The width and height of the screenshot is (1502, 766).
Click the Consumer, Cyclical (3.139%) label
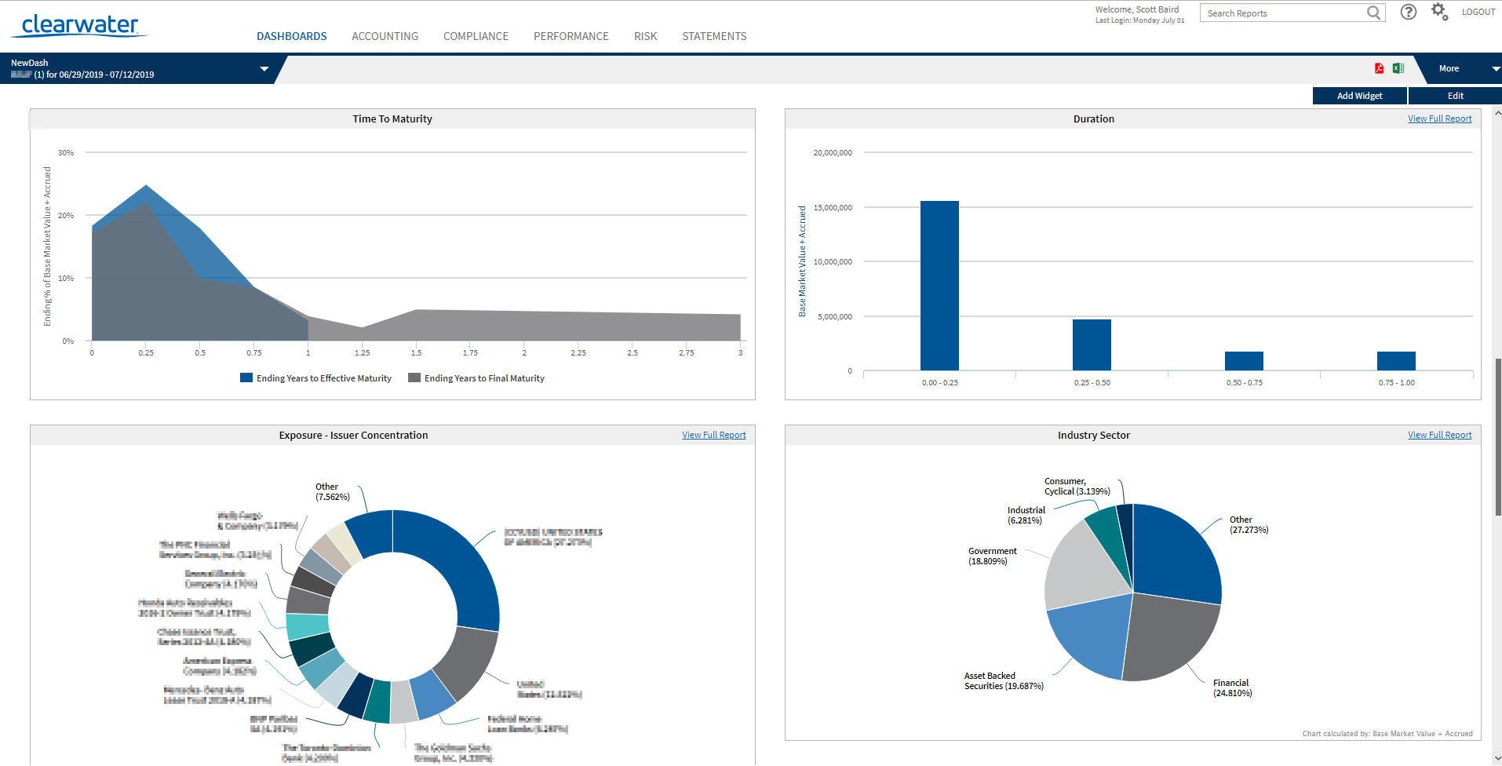click(1077, 487)
